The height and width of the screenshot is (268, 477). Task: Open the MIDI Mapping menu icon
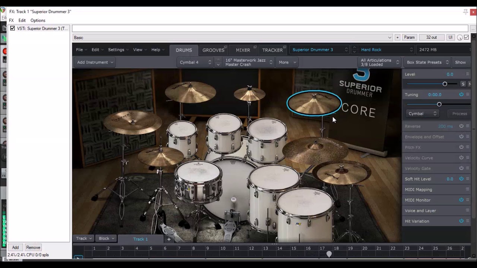(468, 189)
